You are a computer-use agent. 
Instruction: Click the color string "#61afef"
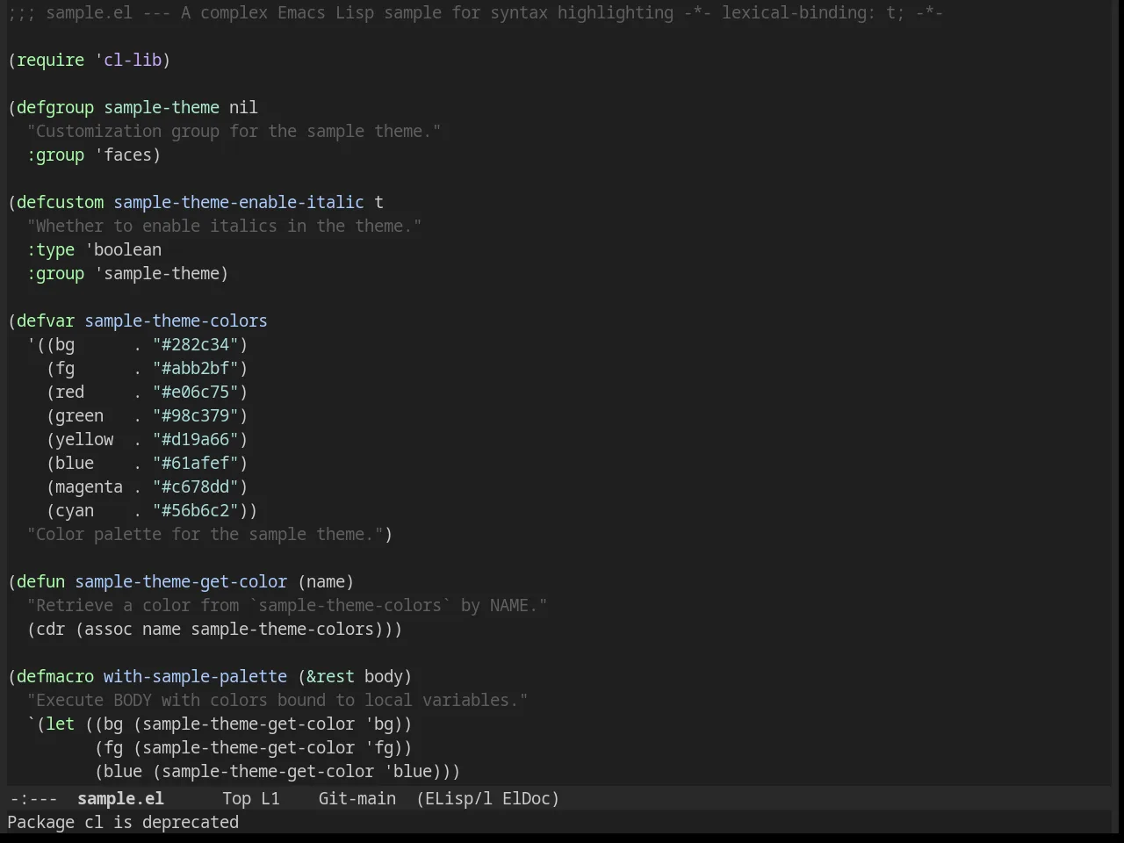pos(196,463)
